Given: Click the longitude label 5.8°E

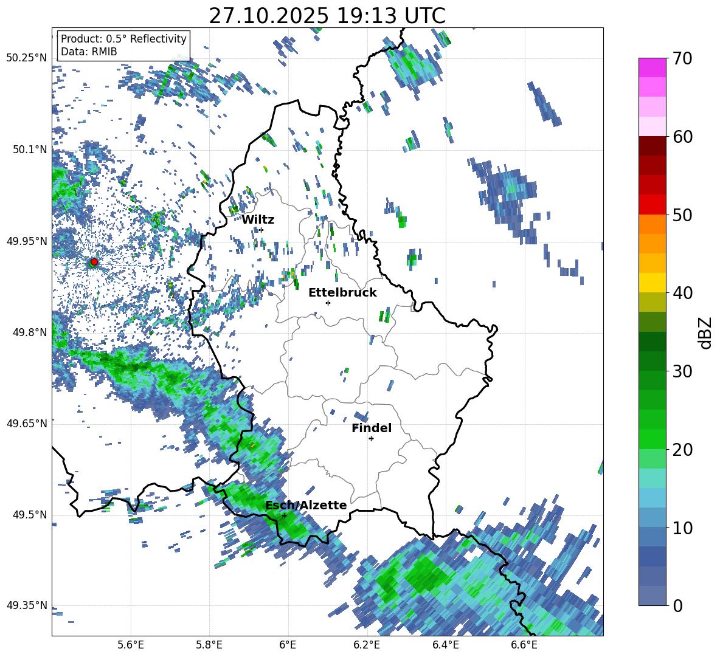Looking at the screenshot, I should coord(209,645).
